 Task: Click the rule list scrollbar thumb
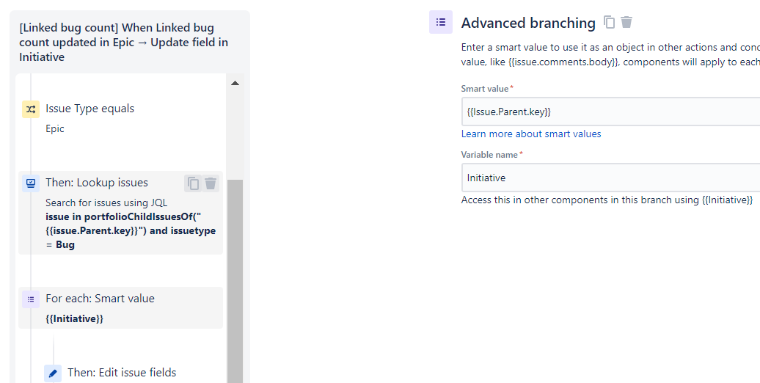[x=235, y=281]
